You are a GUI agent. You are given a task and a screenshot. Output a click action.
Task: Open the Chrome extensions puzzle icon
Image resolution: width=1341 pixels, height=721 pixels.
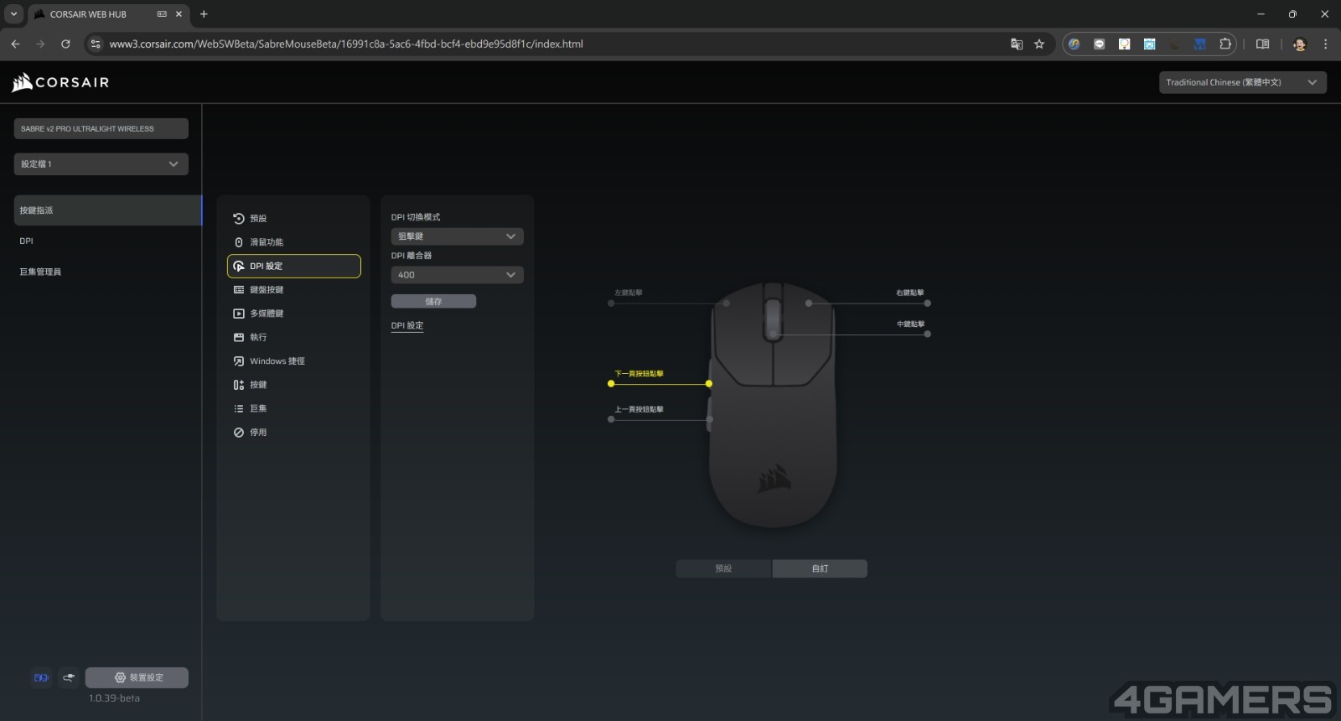point(1225,44)
